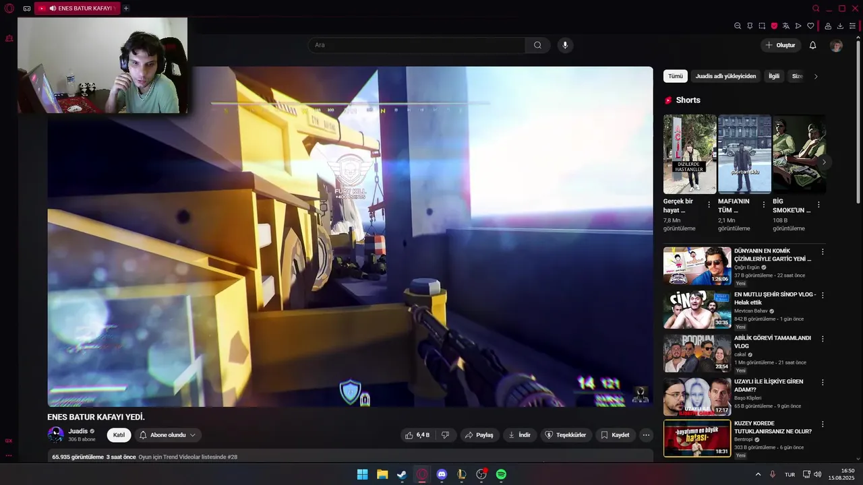Dislike the video with thumbs-down
The height and width of the screenshot is (485, 863).
tap(445, 435)
